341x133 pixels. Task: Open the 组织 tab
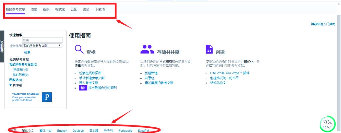(46, 9)
